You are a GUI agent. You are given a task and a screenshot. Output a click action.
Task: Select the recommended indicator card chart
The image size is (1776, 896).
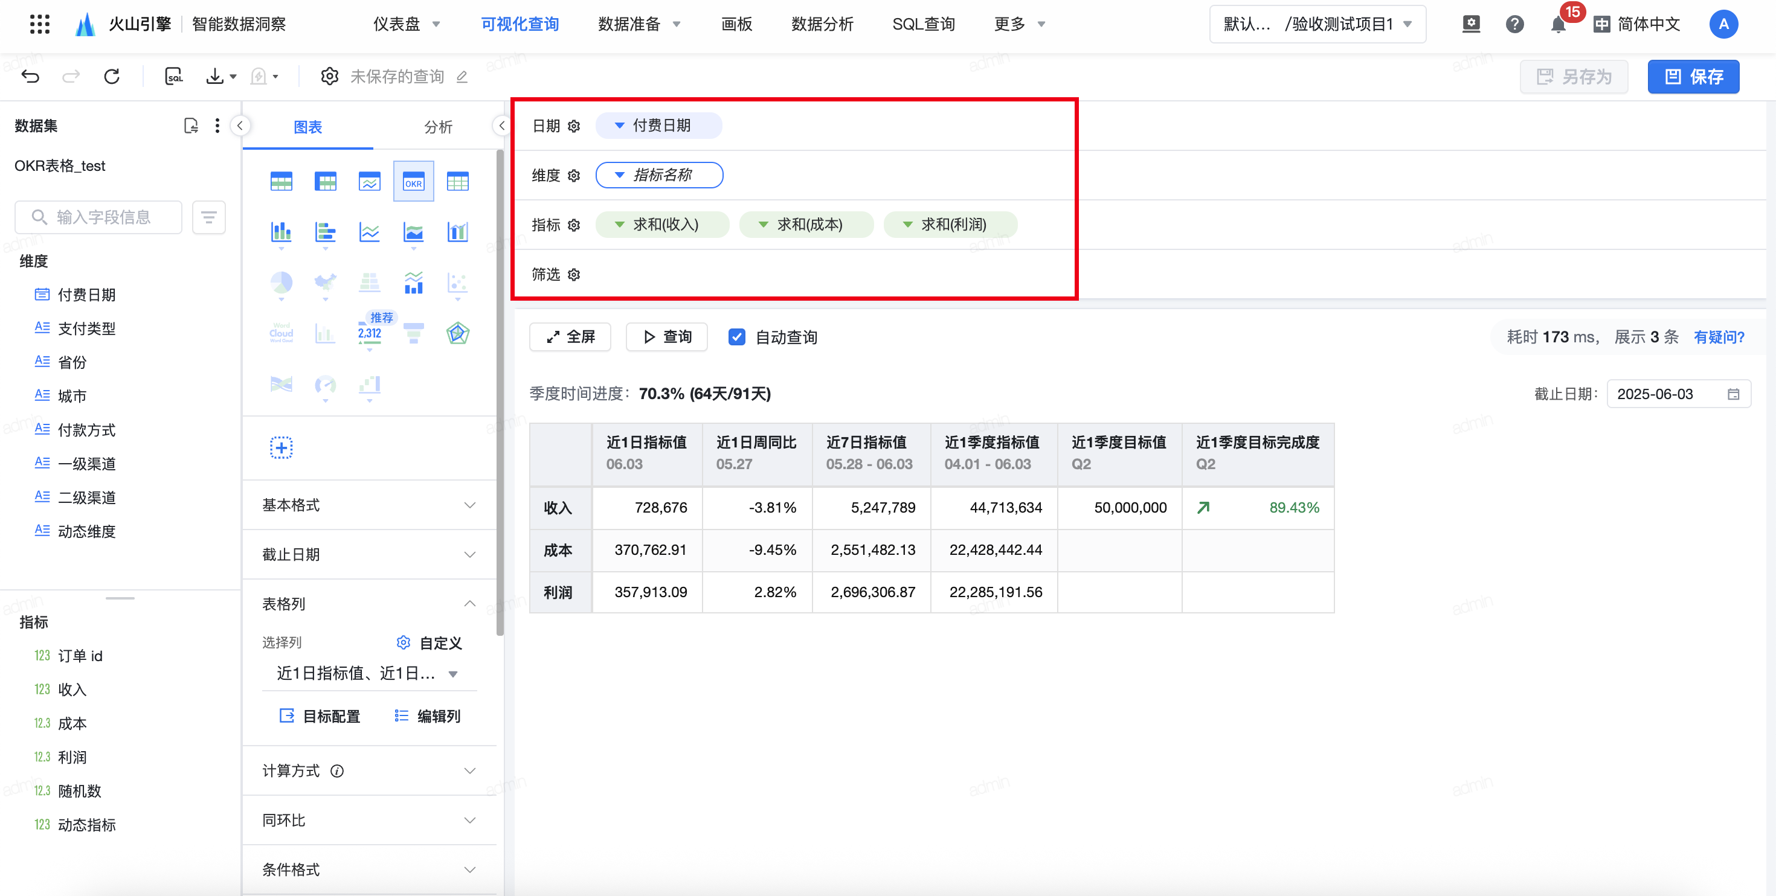370,334
